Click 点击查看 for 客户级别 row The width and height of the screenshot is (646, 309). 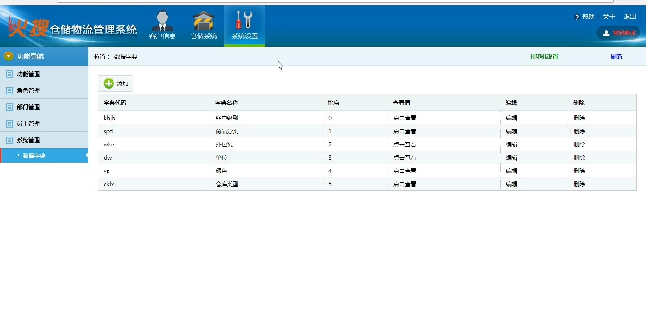point(404,118)
